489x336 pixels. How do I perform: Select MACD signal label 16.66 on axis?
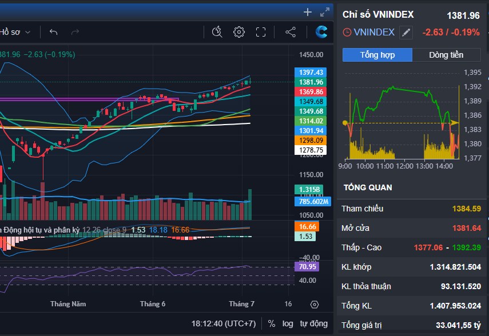[x=307, y=227]
